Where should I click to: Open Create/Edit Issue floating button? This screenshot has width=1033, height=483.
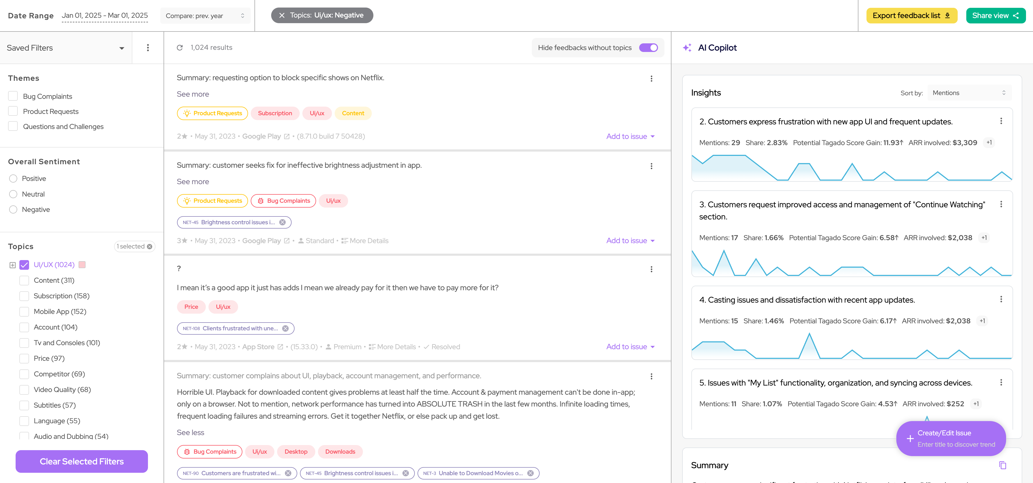[x=951, y=438]
